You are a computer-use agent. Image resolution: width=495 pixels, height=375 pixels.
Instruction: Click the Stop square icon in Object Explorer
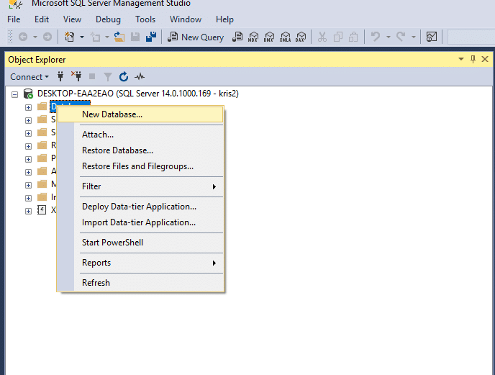point(92,76)
